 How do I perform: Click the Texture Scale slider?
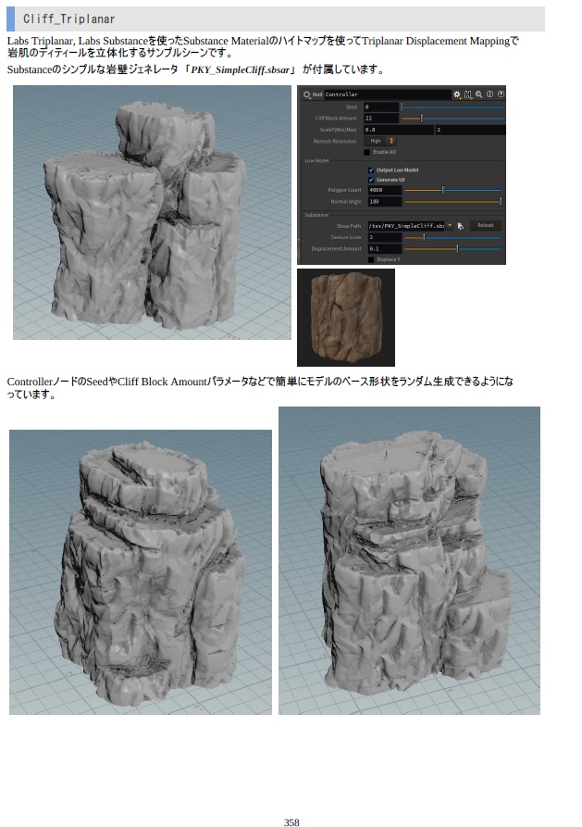tap(452, 237)
